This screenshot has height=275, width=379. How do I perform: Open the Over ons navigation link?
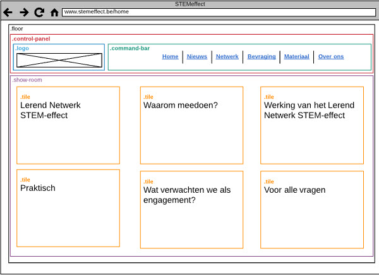[331, 57]
